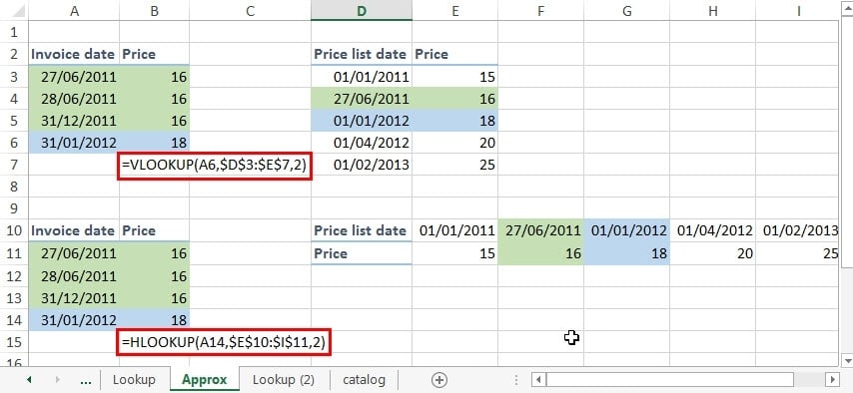This screenshot has height=393, width=853.
Task: Click vertical scrollbar down arrow
Action: click(847, 360)
